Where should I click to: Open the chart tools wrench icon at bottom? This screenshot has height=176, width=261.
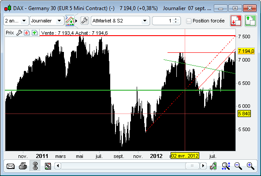(213, 166)
